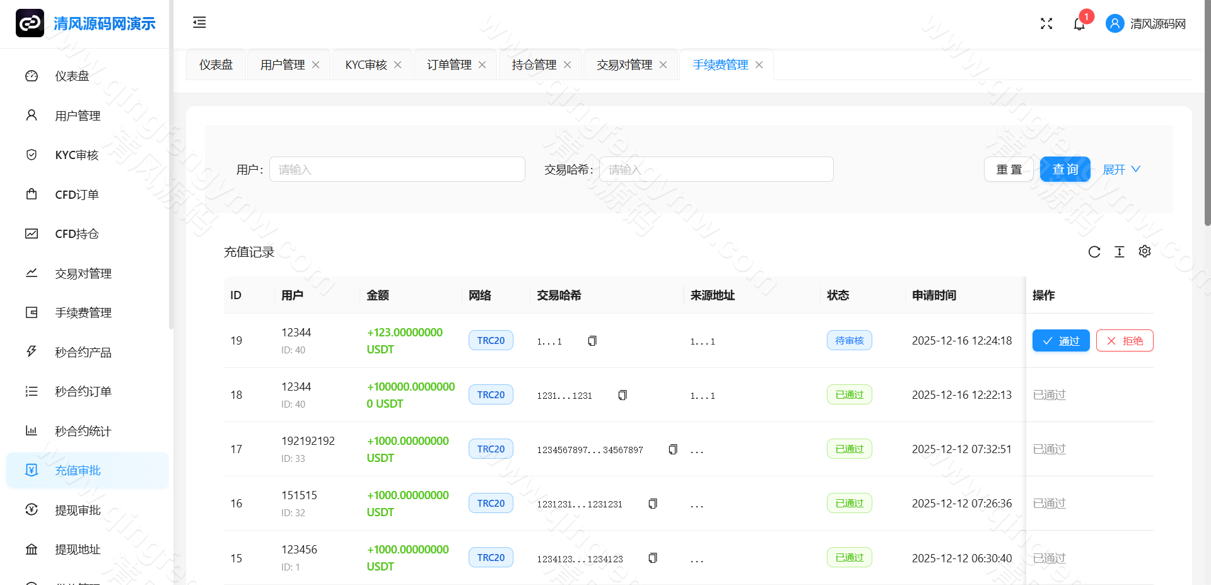Viewport: 1211px width, 585px height.
Task: Refresh the 充值记录 table with the reload icon
Action: tap(1094, 251)
